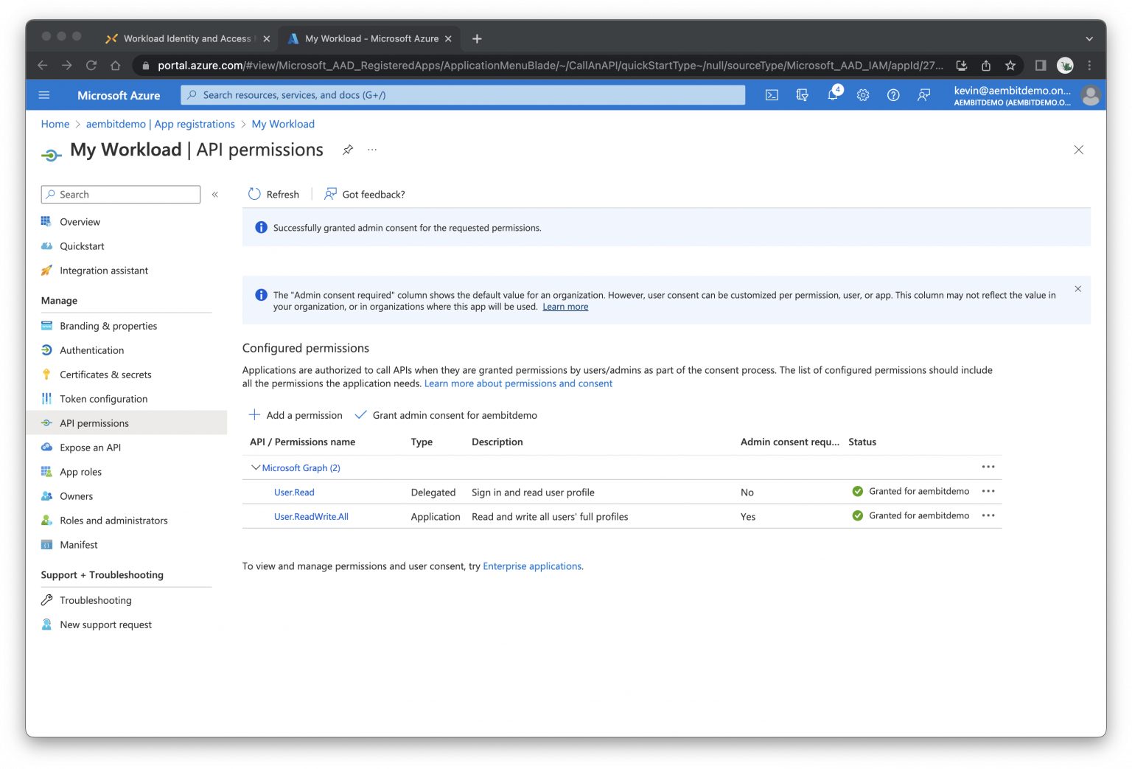
Task: Open the Azure portal hamburger menu
Action: [x=44, y=95]
